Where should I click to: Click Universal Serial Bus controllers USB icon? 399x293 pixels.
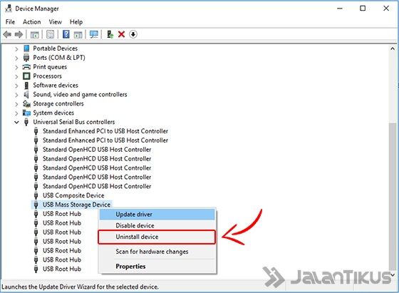coord(26,122)
